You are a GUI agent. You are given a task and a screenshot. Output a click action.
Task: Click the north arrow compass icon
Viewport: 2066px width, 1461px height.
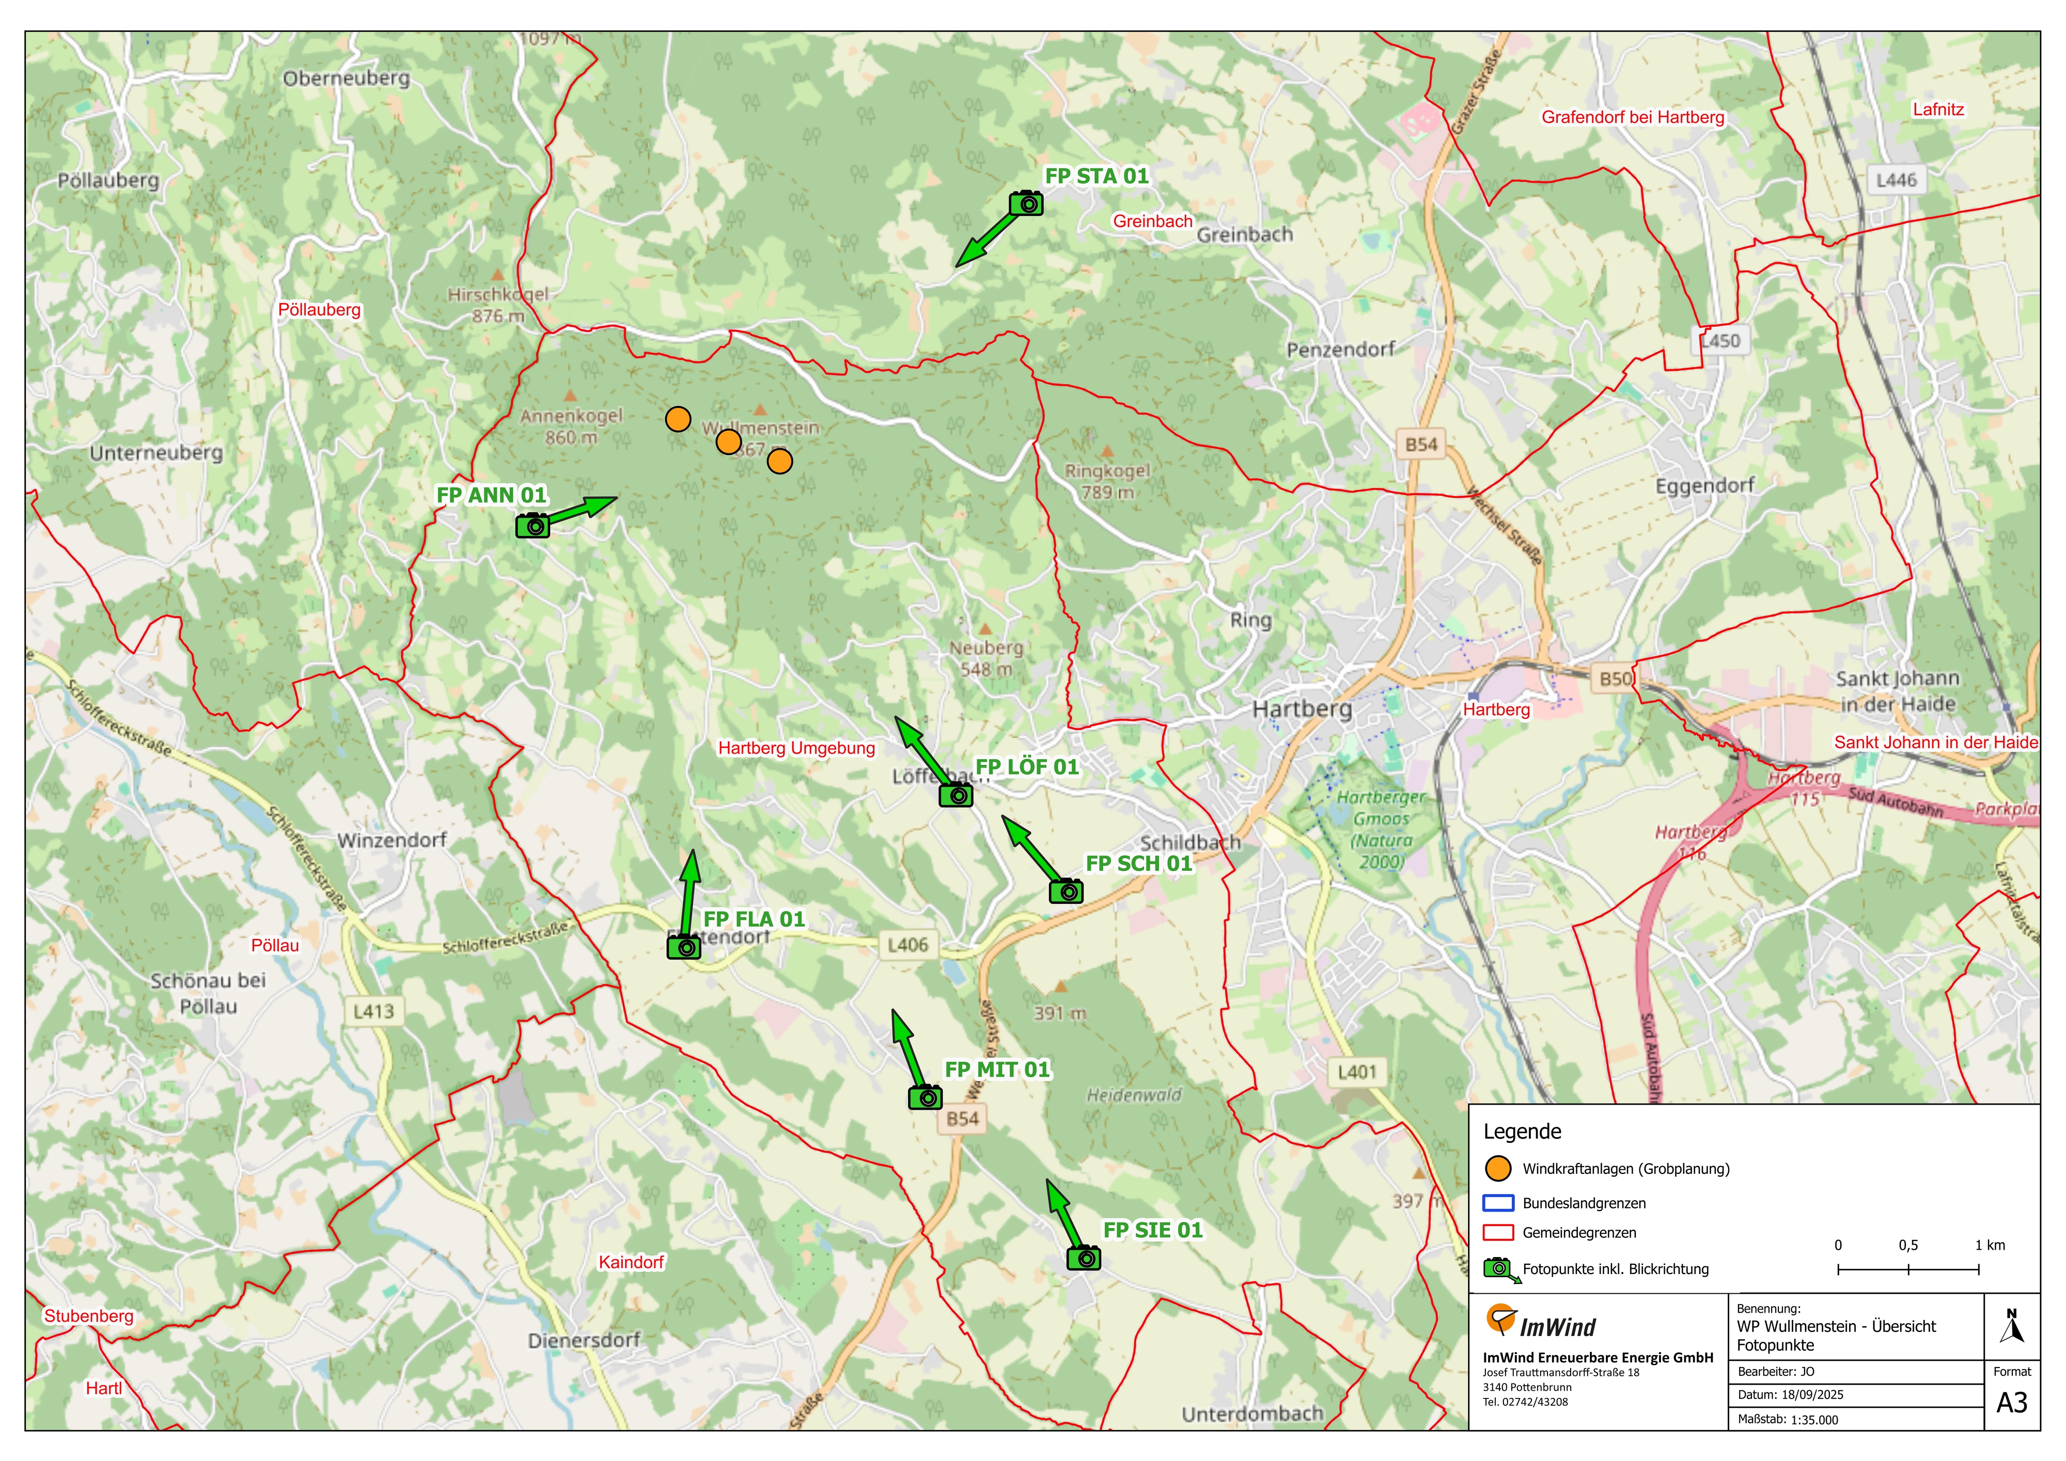point(2012,1327)
